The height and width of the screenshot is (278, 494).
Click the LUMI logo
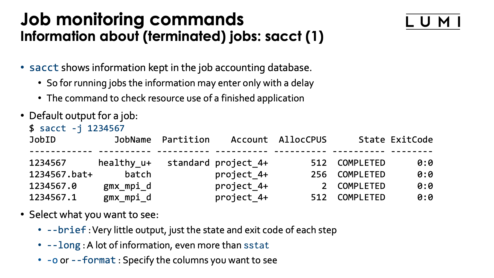coord(433,22)
